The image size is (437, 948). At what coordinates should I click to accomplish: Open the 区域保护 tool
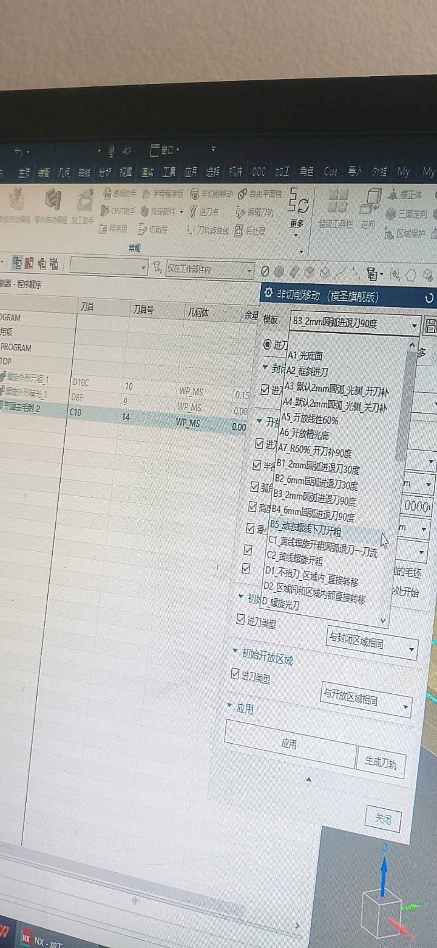(405, 234)
